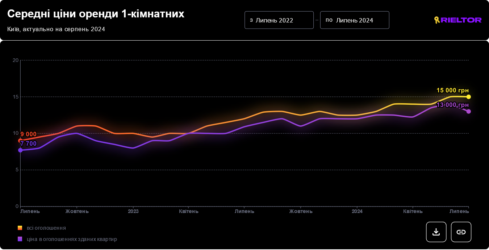Click the yellow ribbon in the RIELTOR logo

[x=437, y=20]
